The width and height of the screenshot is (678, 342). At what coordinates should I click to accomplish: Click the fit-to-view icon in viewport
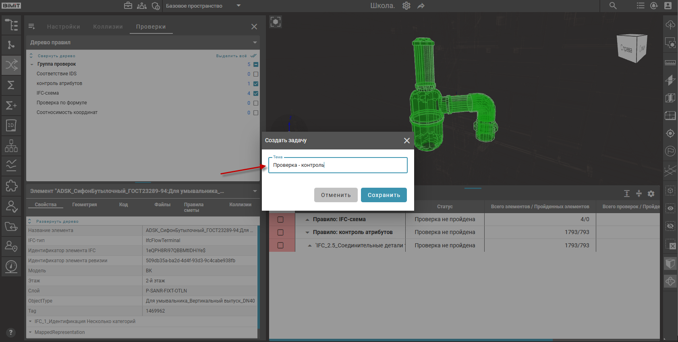pyautogui.click(x=276, y=22)
